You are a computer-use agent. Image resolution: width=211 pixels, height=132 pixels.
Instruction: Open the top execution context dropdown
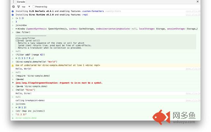point(26,7)
